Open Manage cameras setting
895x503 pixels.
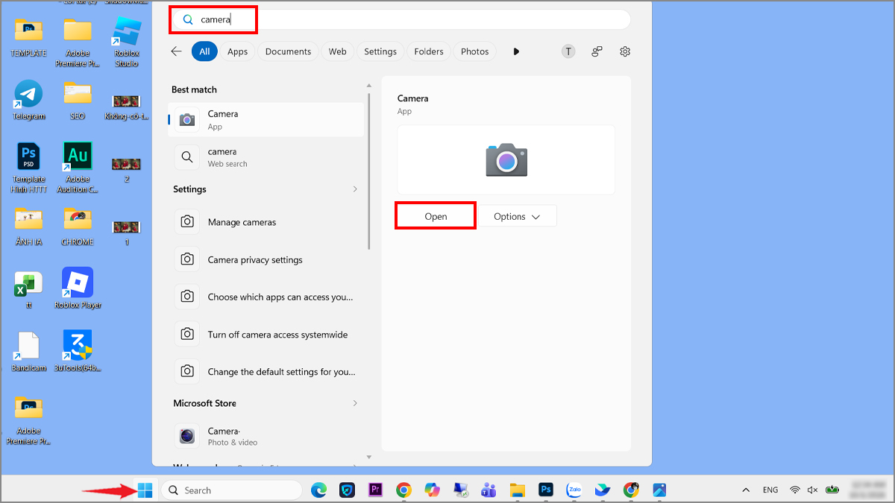pos(267,222)
